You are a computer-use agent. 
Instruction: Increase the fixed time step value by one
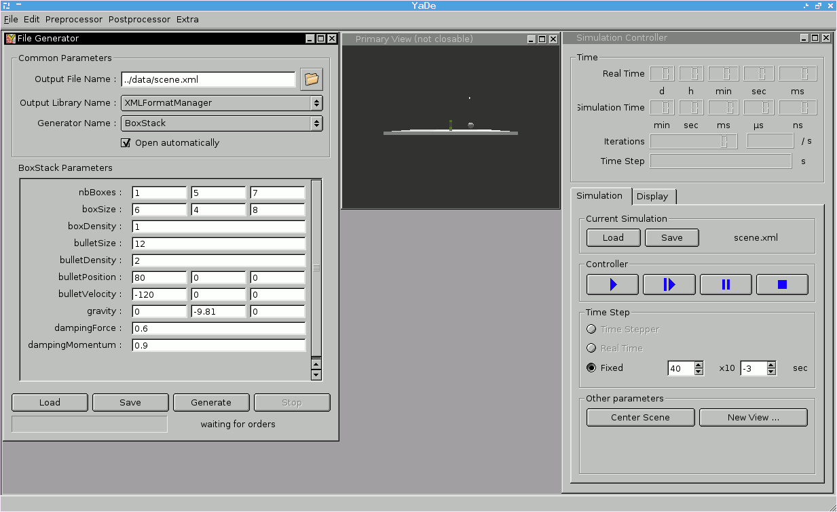click(x=699, y=364)
